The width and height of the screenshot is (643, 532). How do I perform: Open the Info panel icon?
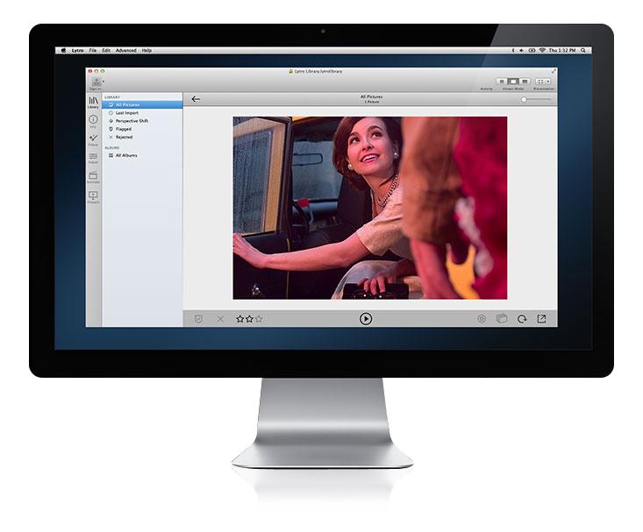tap(93, 119)
